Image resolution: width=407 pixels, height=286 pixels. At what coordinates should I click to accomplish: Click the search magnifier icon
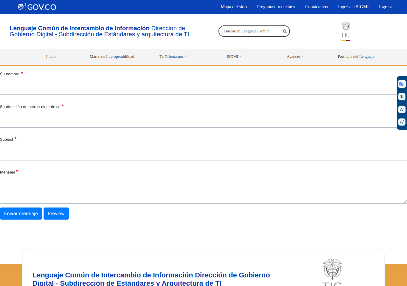(x=285, y=31)
